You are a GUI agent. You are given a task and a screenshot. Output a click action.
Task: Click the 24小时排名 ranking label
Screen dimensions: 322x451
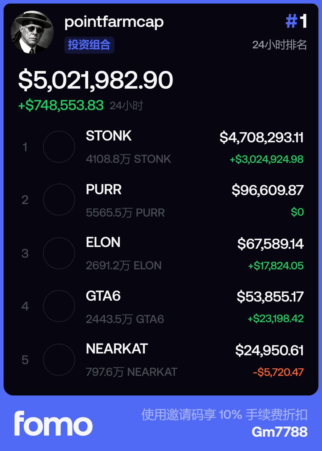[280, 45]
